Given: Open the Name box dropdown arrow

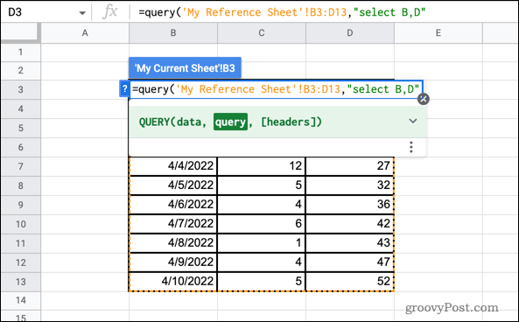Looking at the screenshot, I should (x=82, y=13).
